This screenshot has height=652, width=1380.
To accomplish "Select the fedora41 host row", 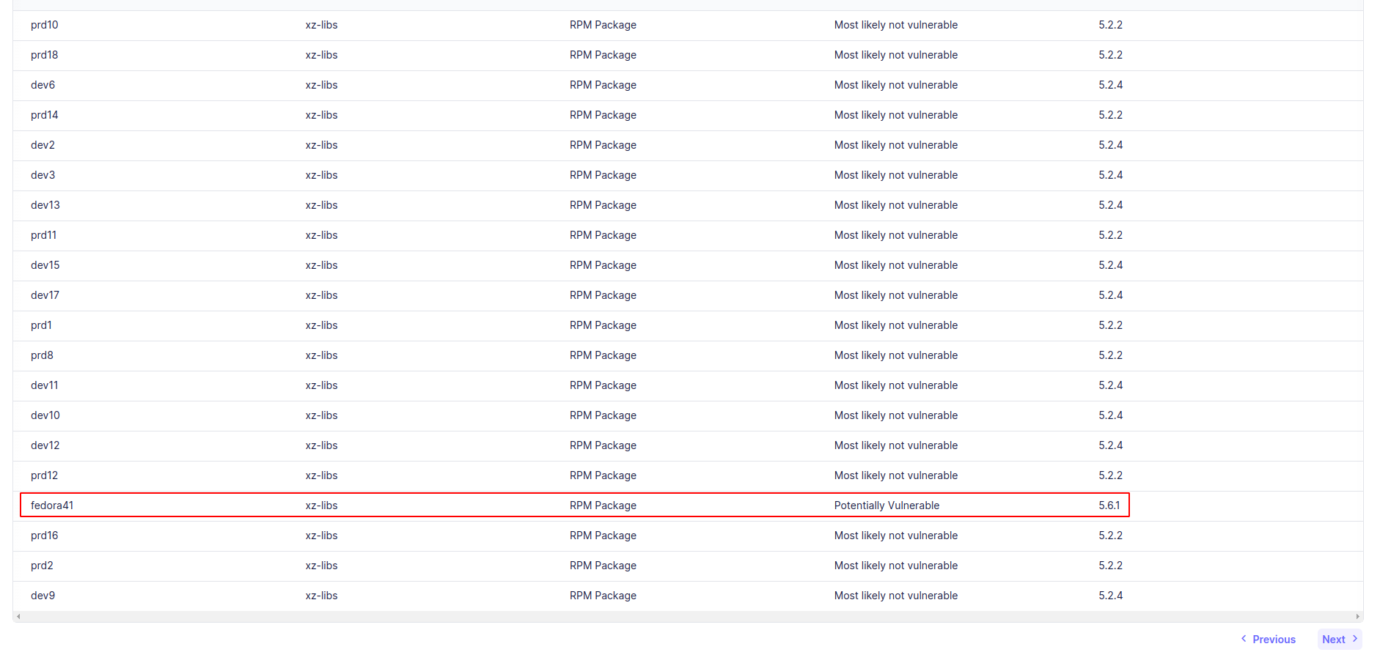I will click(52, 505).
